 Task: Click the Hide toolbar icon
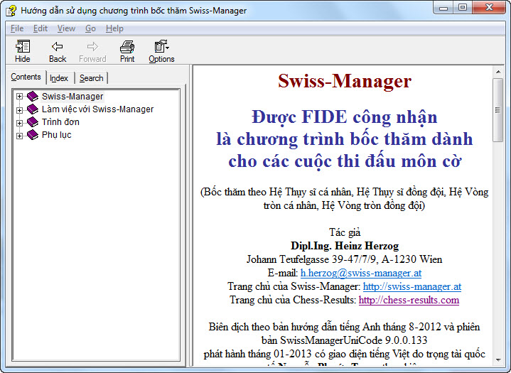[23, 51]
